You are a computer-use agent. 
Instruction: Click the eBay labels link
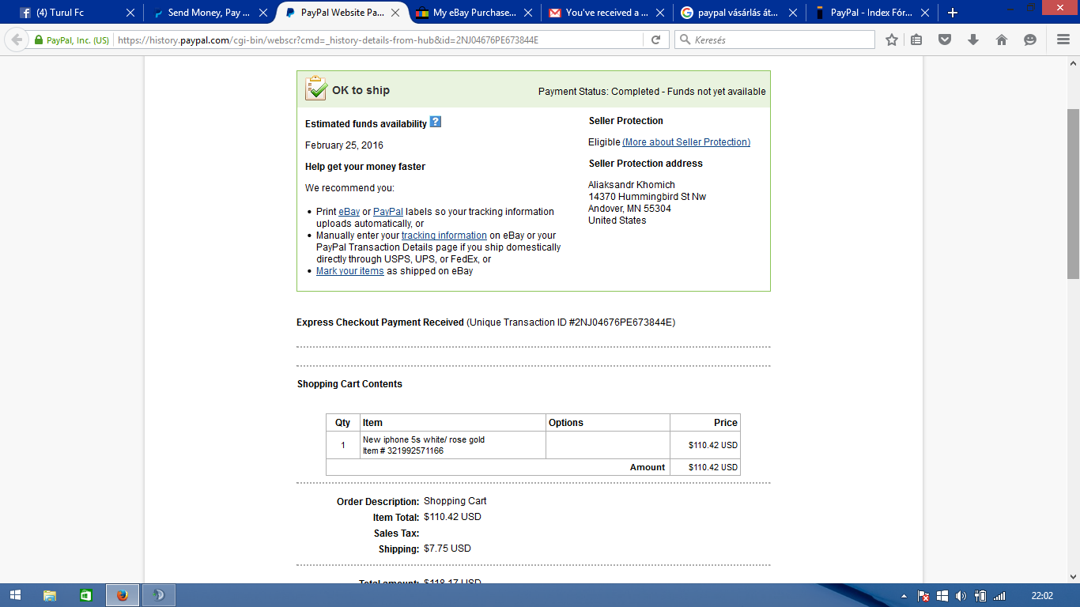tap(349, 212)
